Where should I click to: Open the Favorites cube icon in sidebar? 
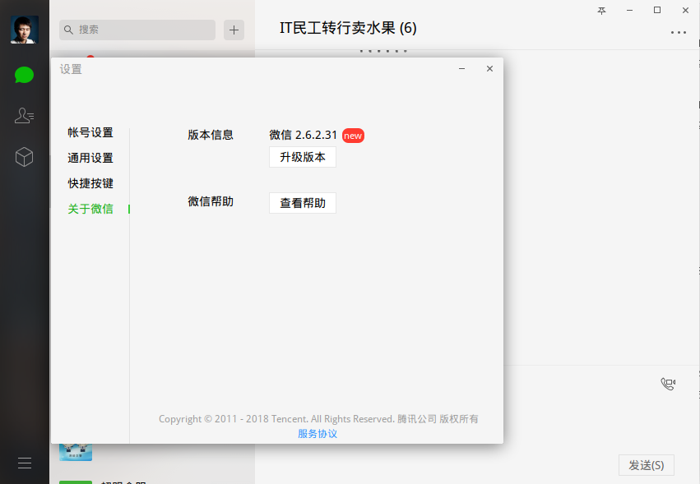(x=24, y=157)
